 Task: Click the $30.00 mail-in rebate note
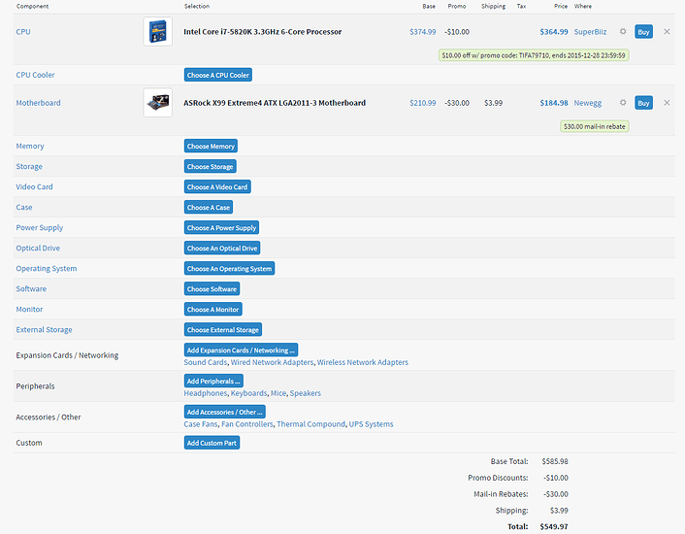tap(594, 126)
